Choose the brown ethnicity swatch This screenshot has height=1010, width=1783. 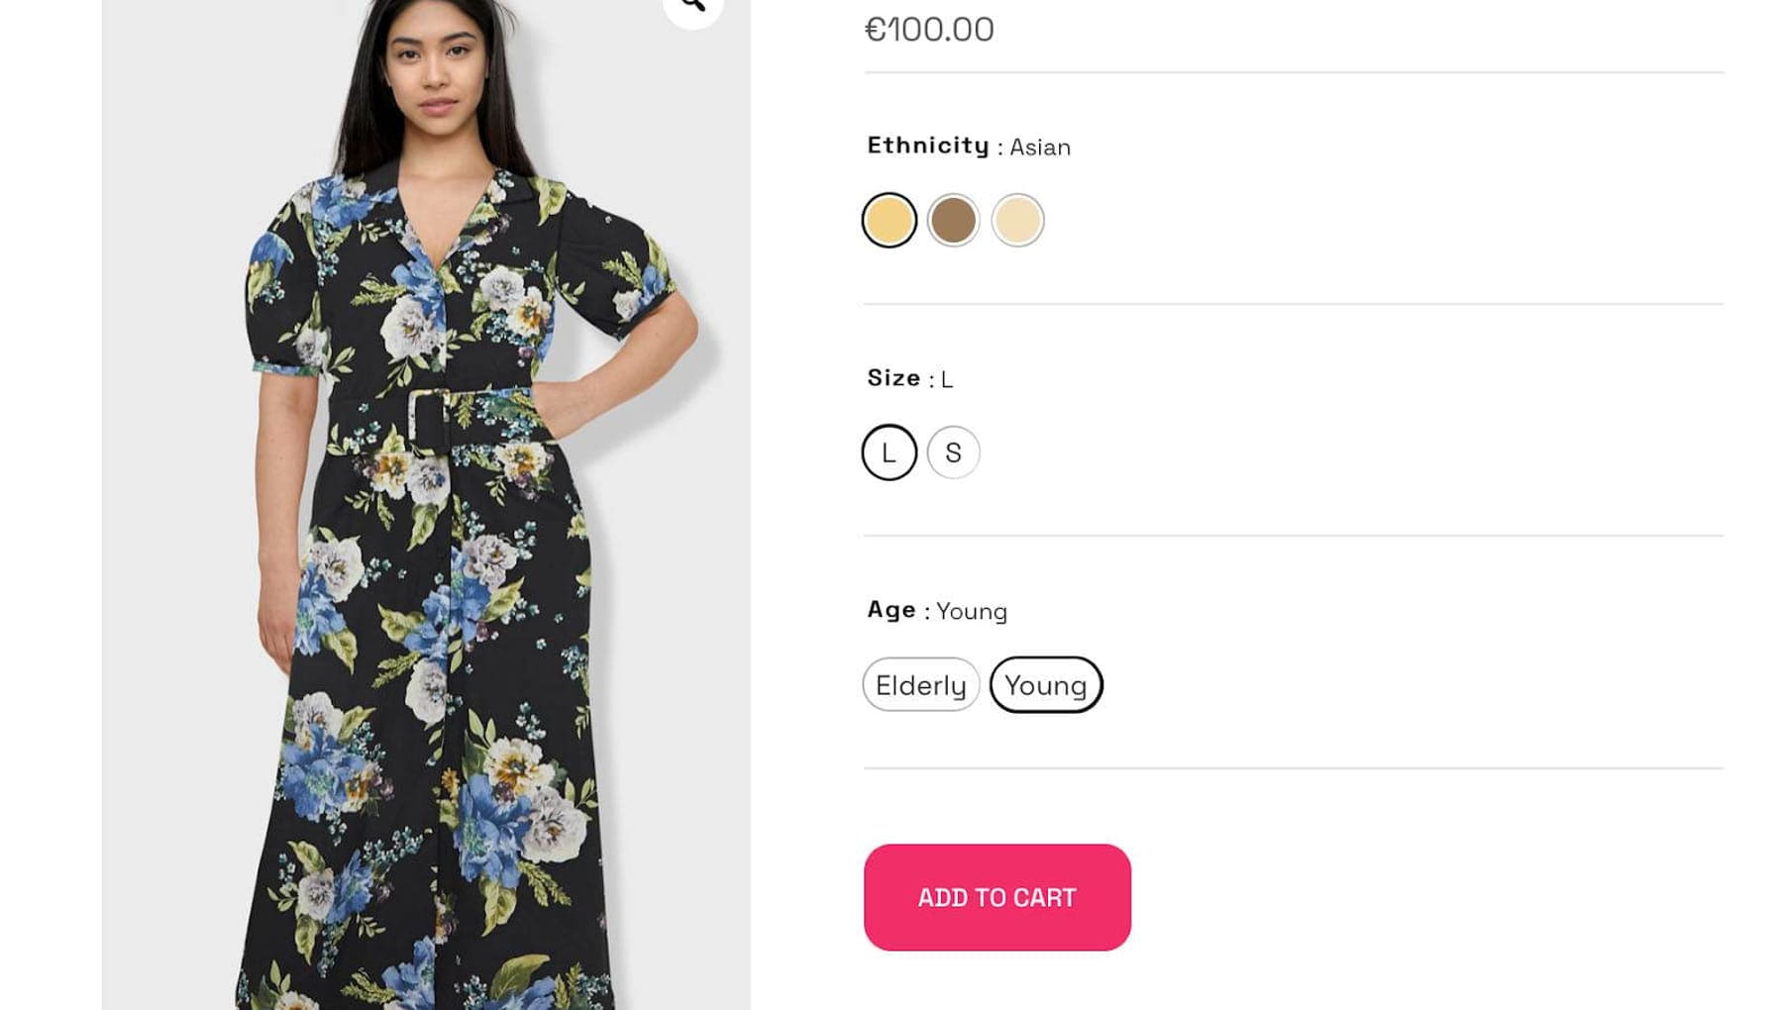(953, 220)
